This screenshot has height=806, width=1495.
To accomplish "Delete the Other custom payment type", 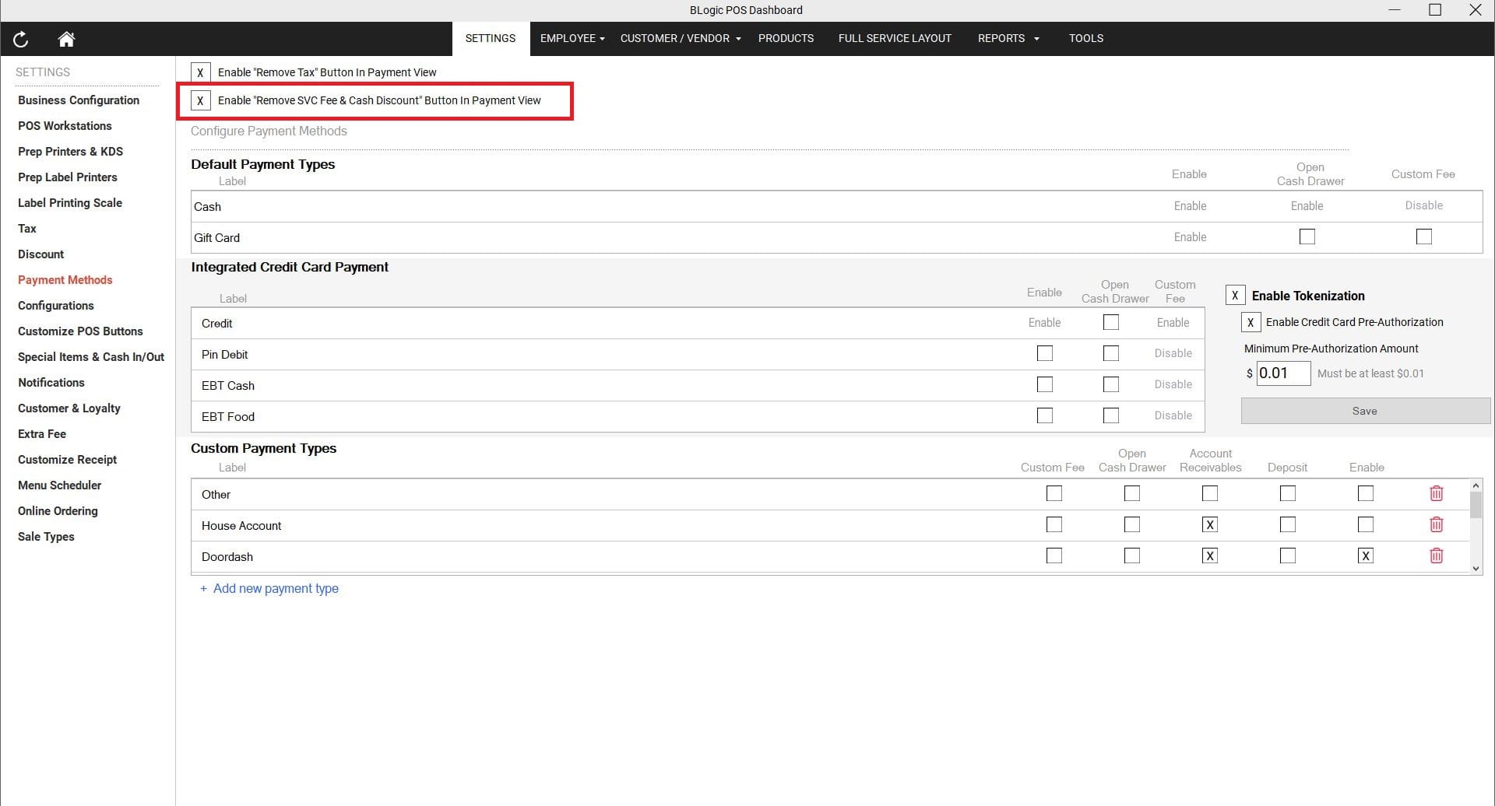I will click(1436, 493).
